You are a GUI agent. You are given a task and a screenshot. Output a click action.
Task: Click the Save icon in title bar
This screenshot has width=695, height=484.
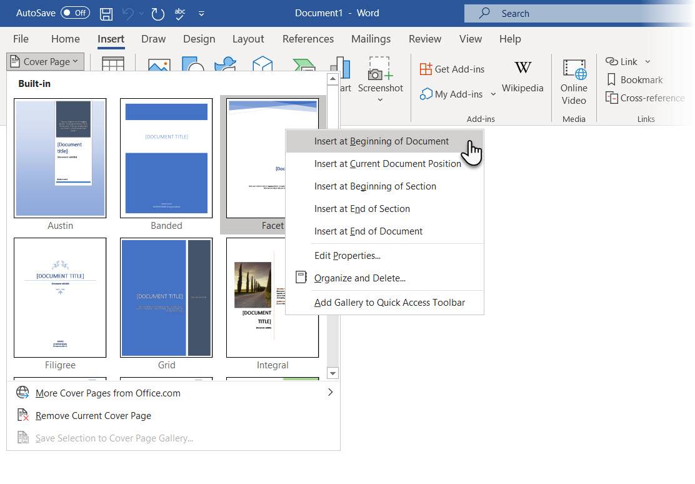coord(106,13)
